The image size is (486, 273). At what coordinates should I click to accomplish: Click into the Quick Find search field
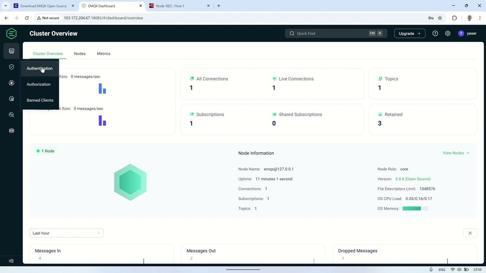pyautogui.click(x=336, y=33)
